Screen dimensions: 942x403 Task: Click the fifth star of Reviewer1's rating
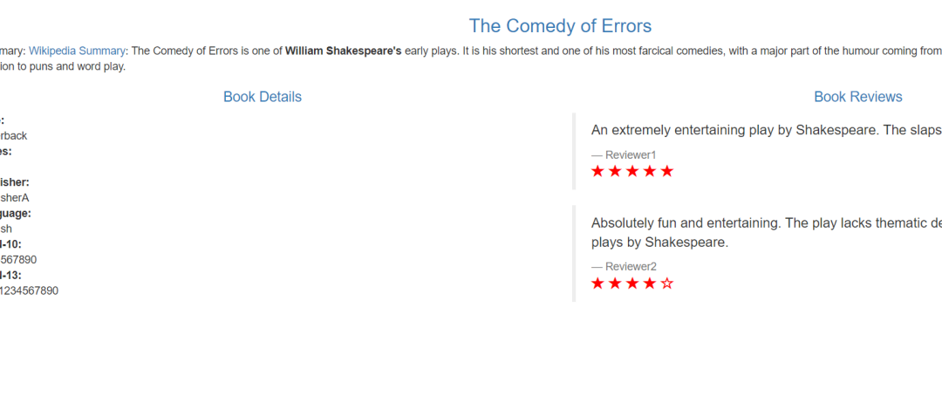click(667, 172)
